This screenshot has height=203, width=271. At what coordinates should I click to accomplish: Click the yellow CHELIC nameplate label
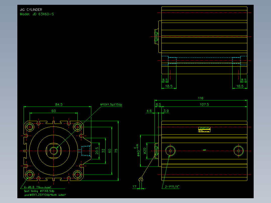204,130
